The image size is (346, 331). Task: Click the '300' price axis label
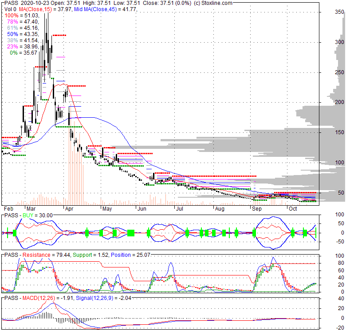click(339, 42)
